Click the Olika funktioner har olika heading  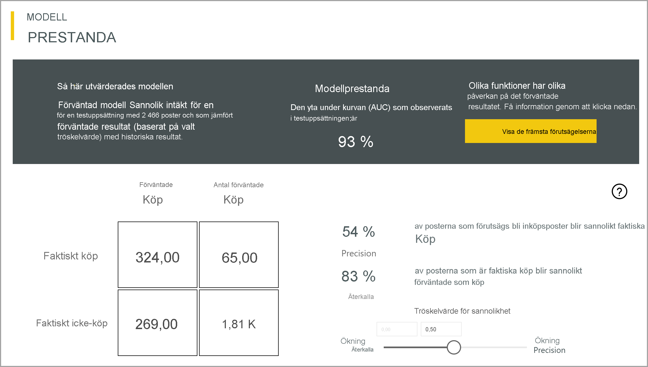pos(517,86)
